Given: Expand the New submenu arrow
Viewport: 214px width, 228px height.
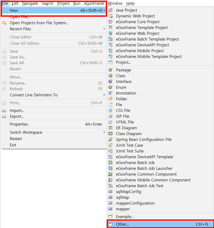Looking at the screenshot, I should point(104,10).
